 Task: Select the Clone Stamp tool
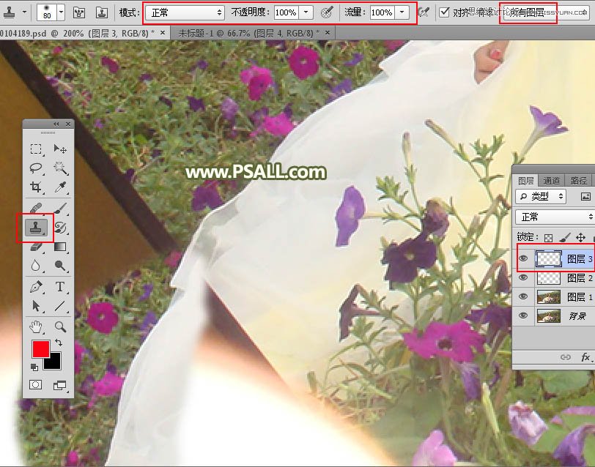[x=36, y=228]
